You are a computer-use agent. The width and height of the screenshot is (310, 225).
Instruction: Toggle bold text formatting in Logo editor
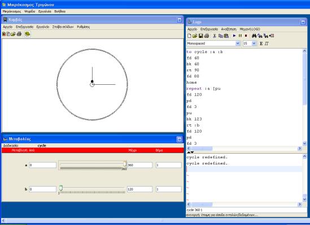[261, 44]
